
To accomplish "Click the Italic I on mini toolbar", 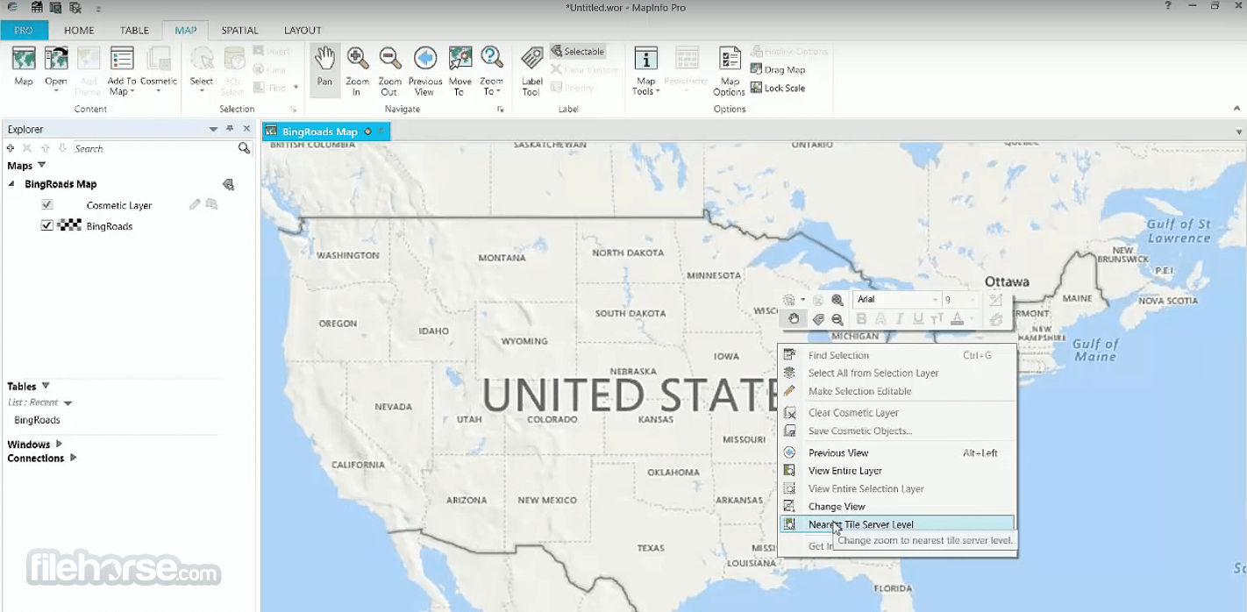I will 899,319.
